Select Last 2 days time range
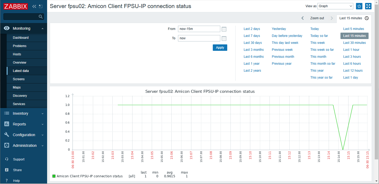The width and height of the screenshot is (379, 184). coord(252,29)
